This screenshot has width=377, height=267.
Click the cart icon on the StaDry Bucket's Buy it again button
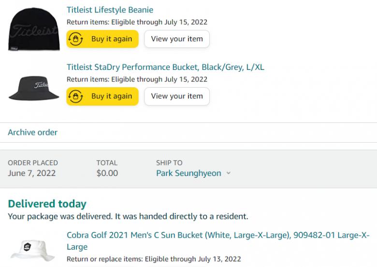tap(76, 96)
